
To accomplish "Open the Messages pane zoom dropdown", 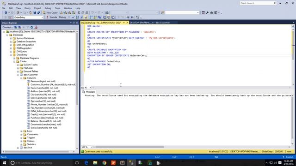I will [91, 147].
